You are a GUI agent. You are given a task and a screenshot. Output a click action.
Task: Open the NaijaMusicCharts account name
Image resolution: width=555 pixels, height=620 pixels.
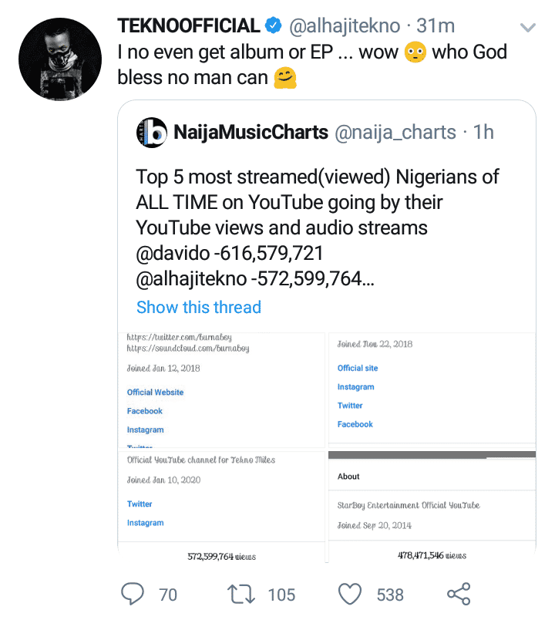[251, 132]
